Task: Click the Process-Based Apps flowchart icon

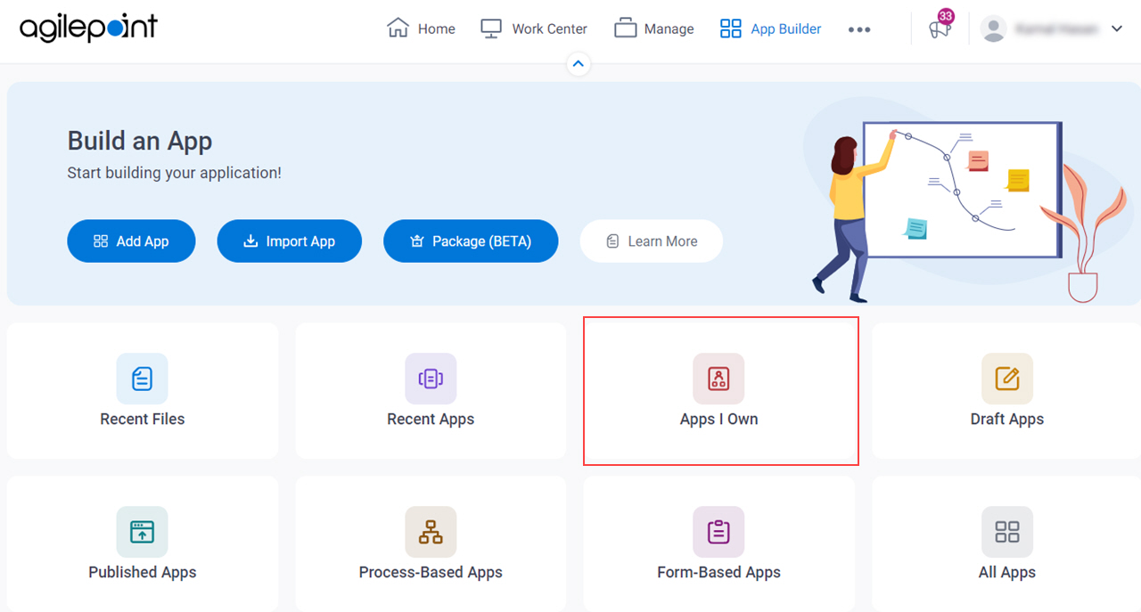Action: (x=431, y=532)
